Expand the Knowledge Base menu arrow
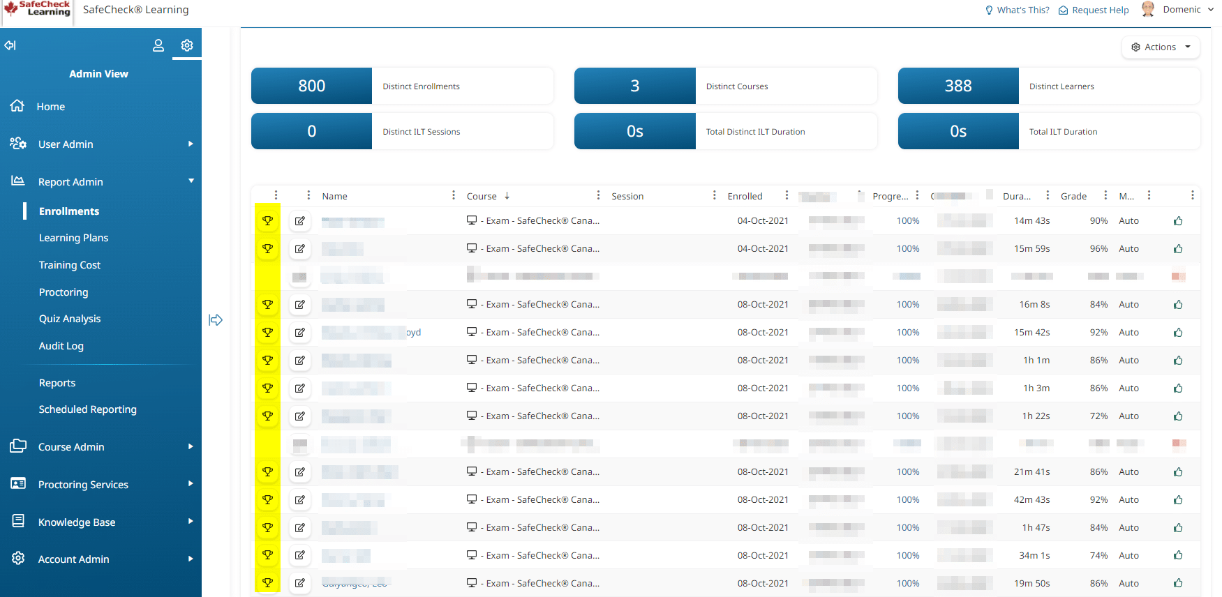This screenshot has height=597, width=1222. click(191, 521)
